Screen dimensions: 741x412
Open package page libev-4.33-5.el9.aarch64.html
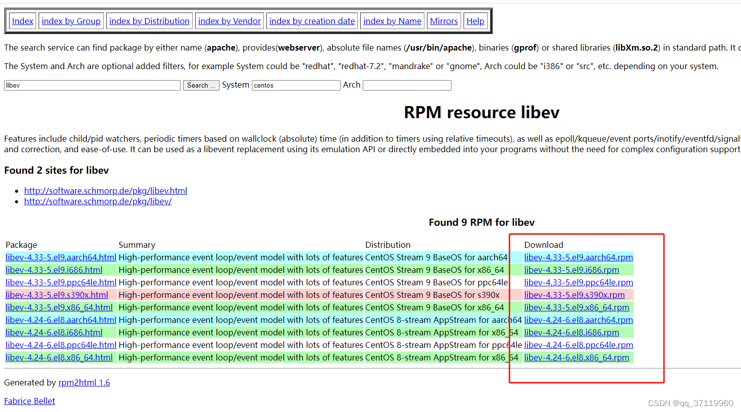[x=61, y=257]
